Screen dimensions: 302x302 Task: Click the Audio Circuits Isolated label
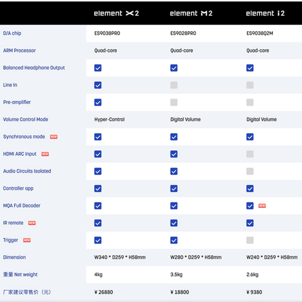click(x=27, y=171)
